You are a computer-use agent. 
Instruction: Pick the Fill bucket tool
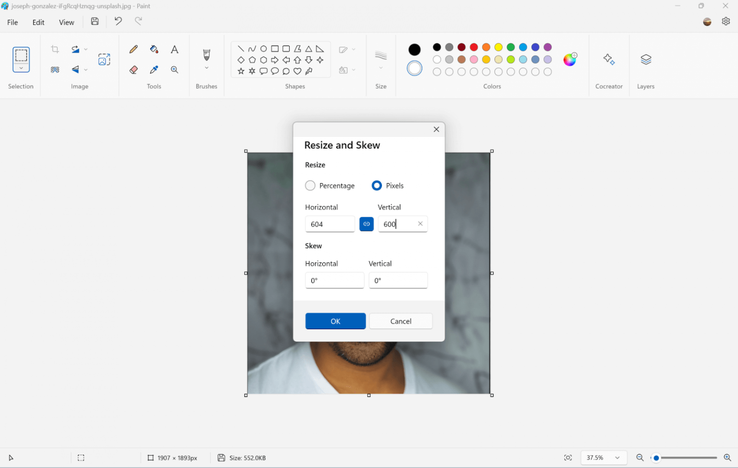(154, 49)
